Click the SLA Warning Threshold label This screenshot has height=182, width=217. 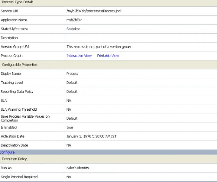click(x=19, y=109)
